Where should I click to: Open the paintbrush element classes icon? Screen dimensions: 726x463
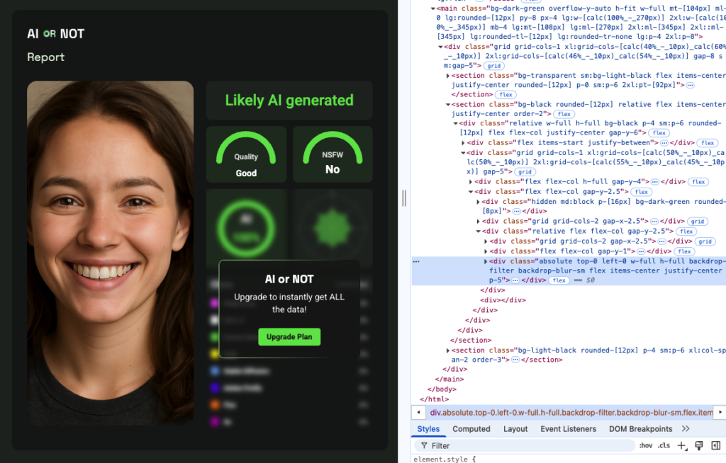(x=698, y=445)
